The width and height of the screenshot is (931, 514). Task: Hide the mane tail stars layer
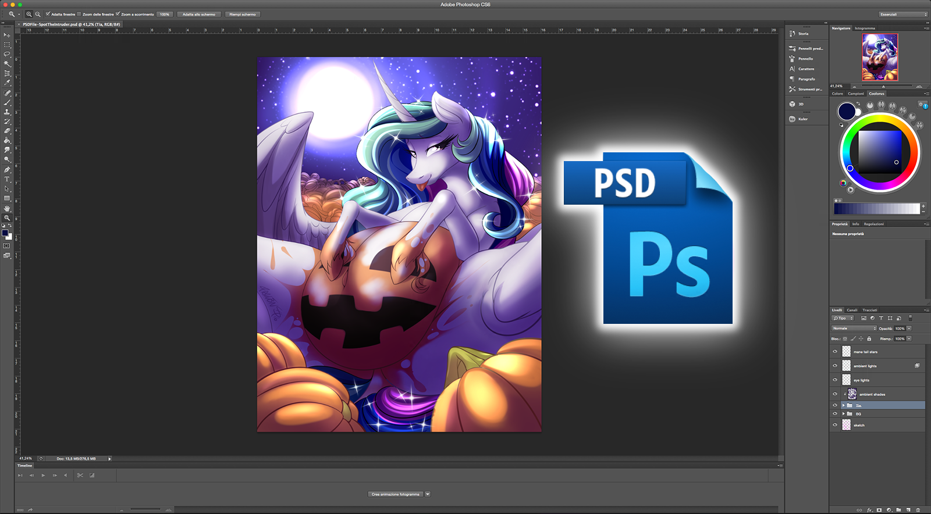835,352
